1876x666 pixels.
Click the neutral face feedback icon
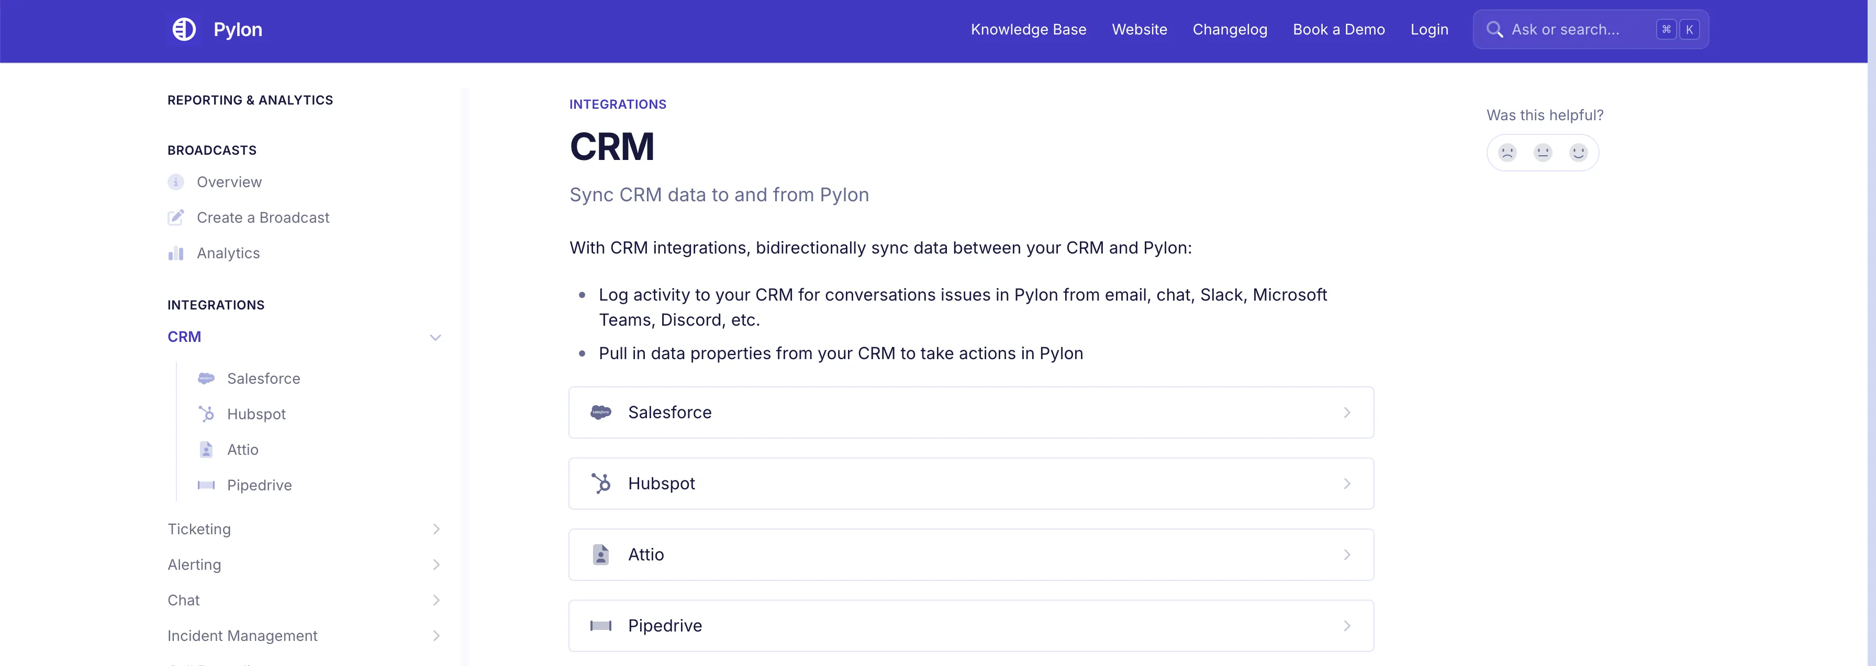point(1543,153)
